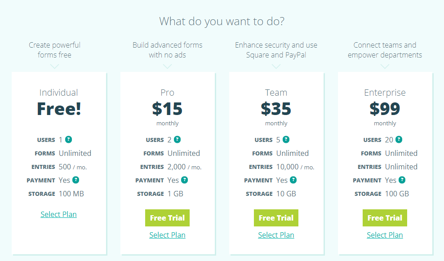This screenshot has width=444, height=261.
Task: Choose Select Plan for the Individual plan
Action: (58, 214)
